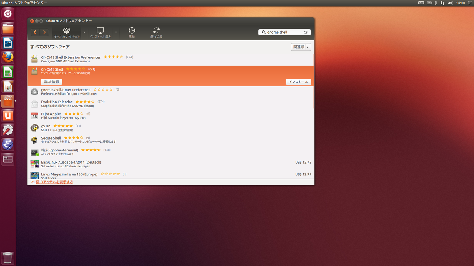The height and width of the screenshot is (266, 474).
Task: Open the インストール済み view
Action: tap(100, 33)
